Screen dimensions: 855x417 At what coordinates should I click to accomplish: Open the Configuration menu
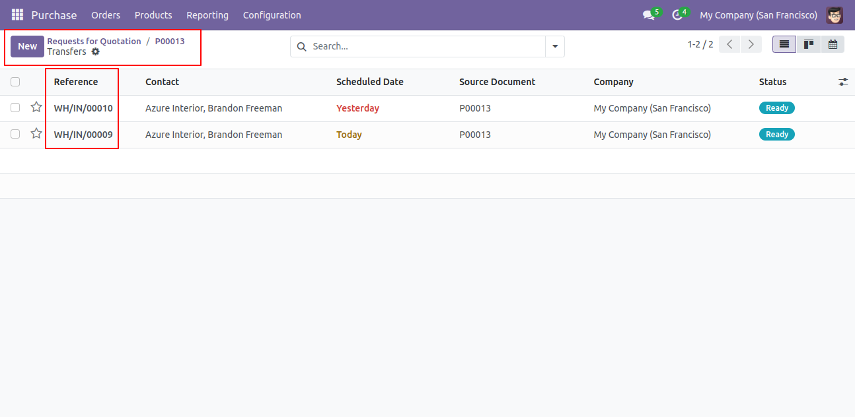point(272,15)
